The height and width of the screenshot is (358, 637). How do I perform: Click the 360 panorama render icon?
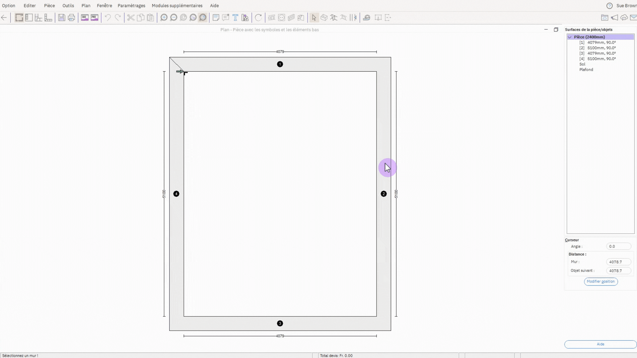pyautogui.click(x=85, y=18)
